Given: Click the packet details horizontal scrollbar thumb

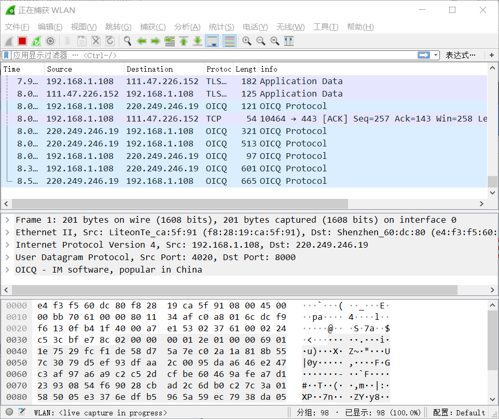Looking at the screenshot, I should tap(234, 290).
